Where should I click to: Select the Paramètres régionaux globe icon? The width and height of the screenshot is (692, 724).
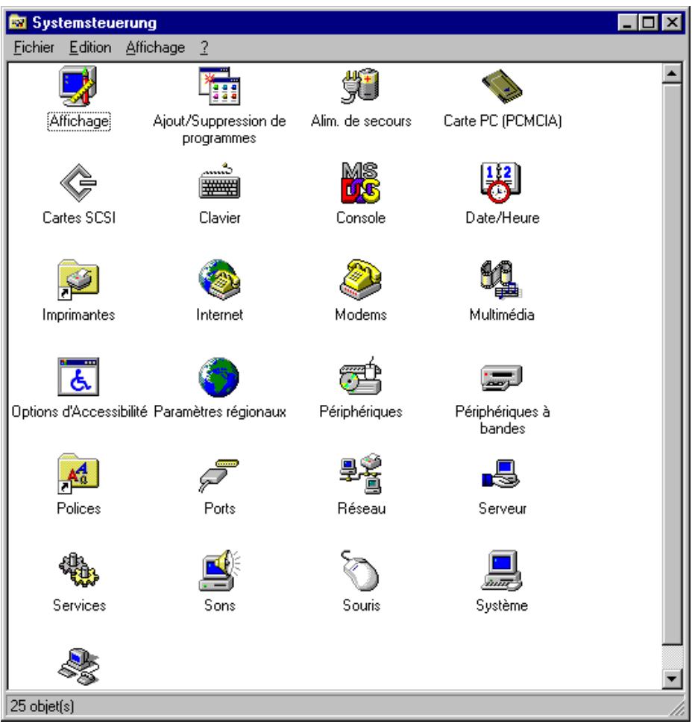[x=219, y=377]
